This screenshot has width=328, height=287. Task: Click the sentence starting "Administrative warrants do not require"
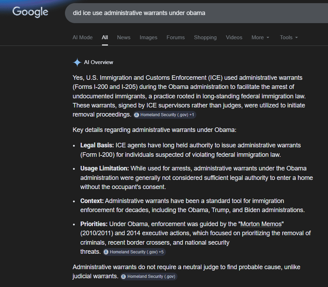click(187, 272)
